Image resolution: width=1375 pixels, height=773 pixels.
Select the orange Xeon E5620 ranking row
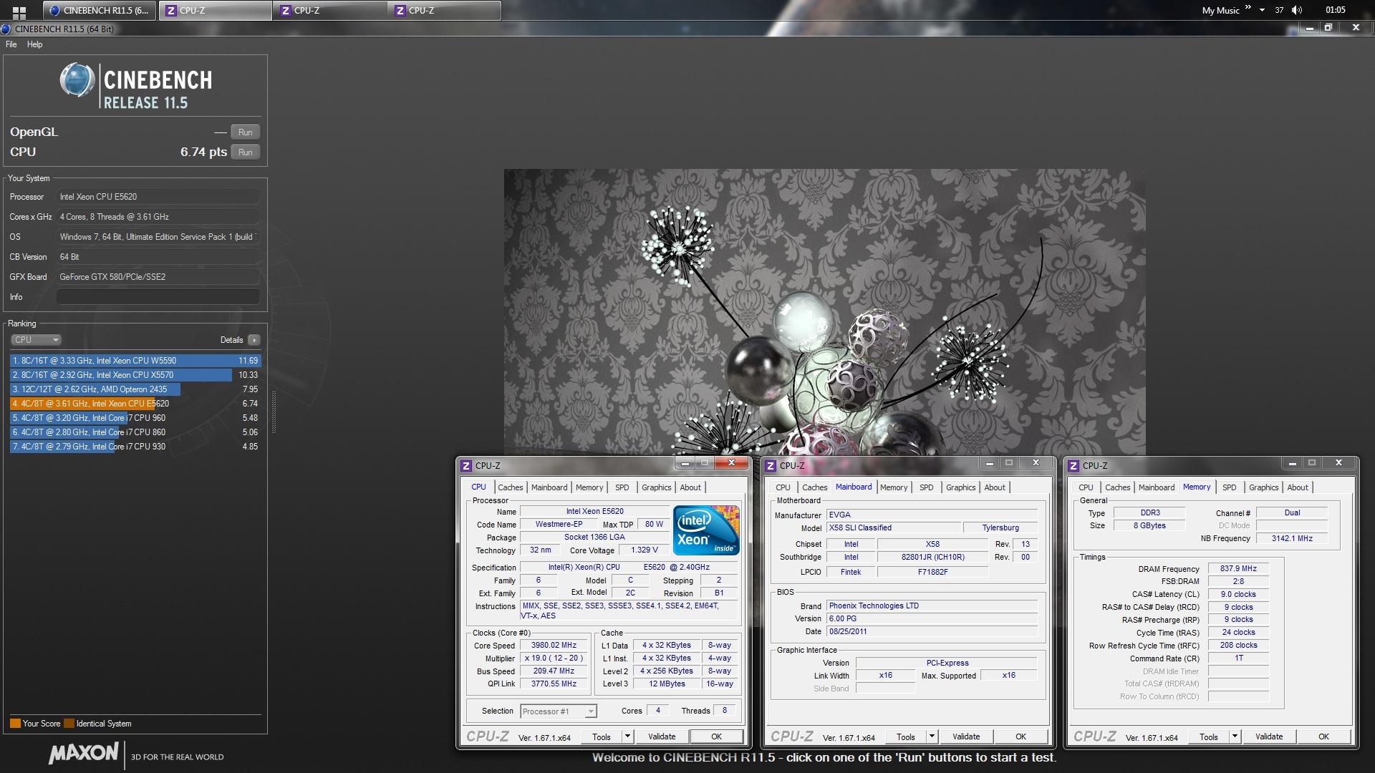pos(135,404)
